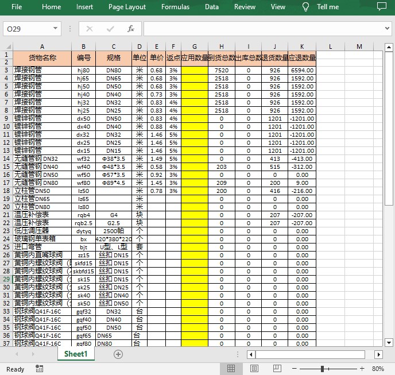Image resolution: width=395 pixels, height=375 pixels.
Task: Add a new sheet with the plus icon
Action: pos(118,354)
